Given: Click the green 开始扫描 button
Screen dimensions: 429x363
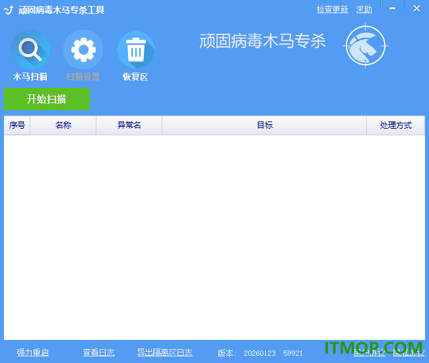Looking at the screenshot, I should 47,99.
